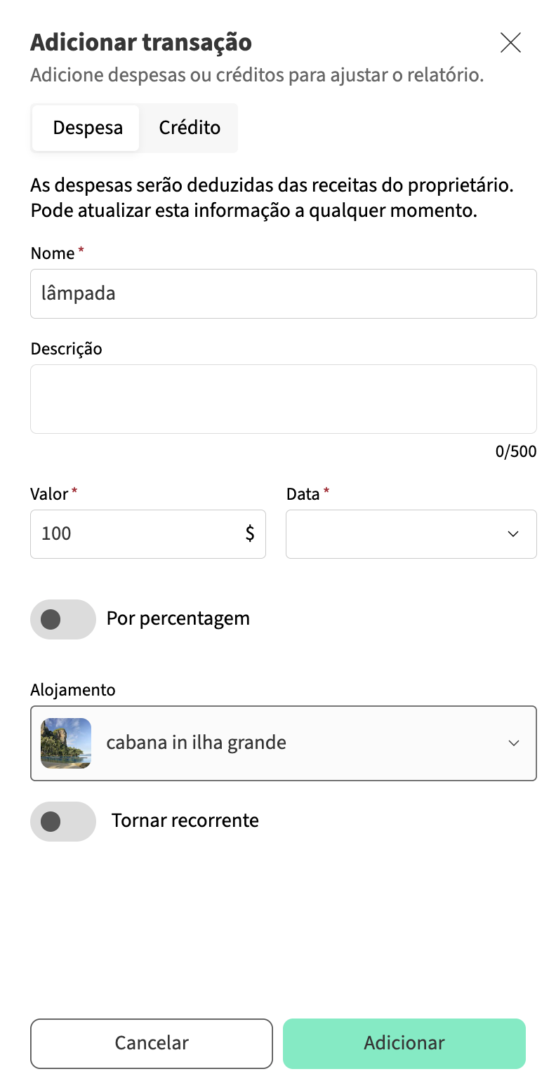Viewport: 556px width, 1088px height.
Task: Focus the Descrição text area
Action: (283, 399)
